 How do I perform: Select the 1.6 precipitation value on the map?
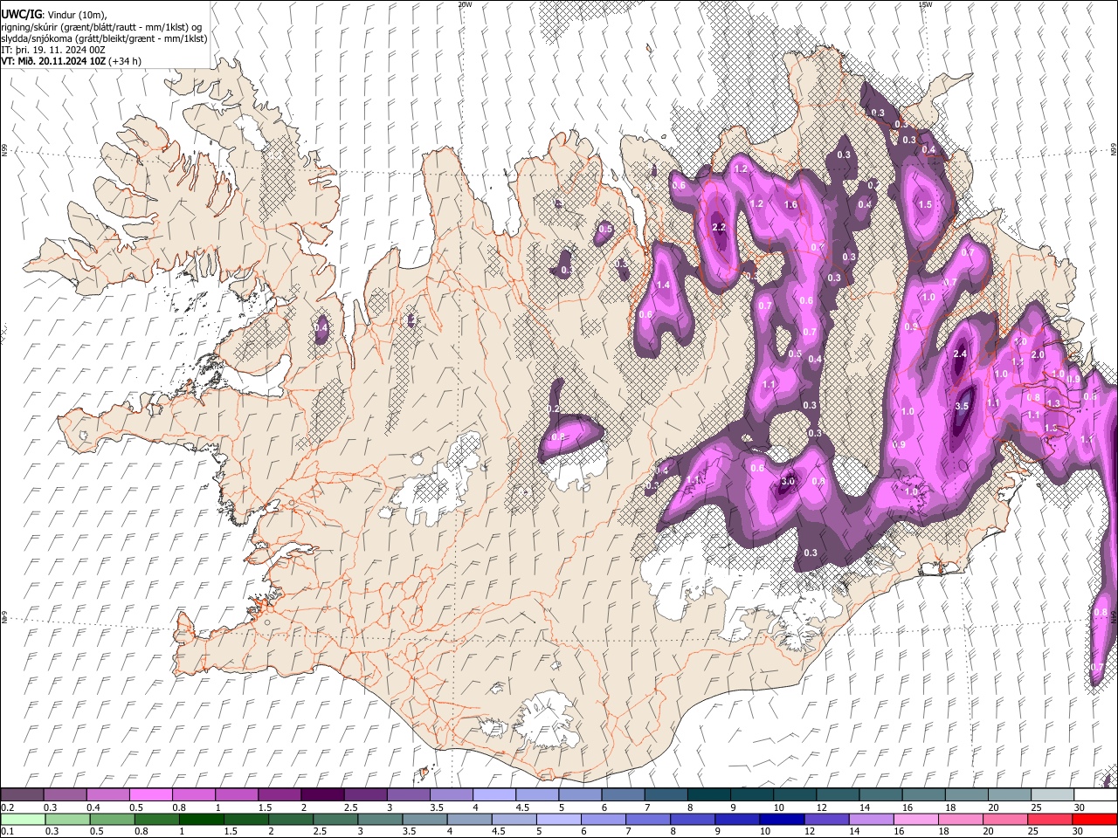(x=790, y=204)
